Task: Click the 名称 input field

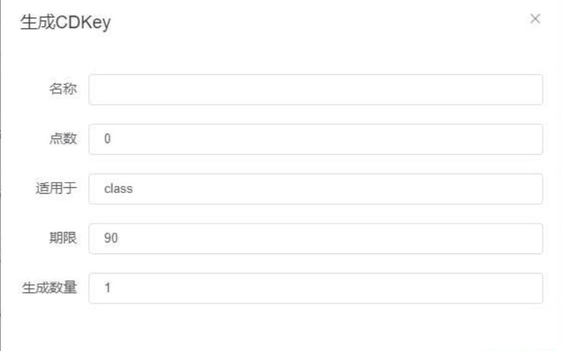Action: coord(315,90)
